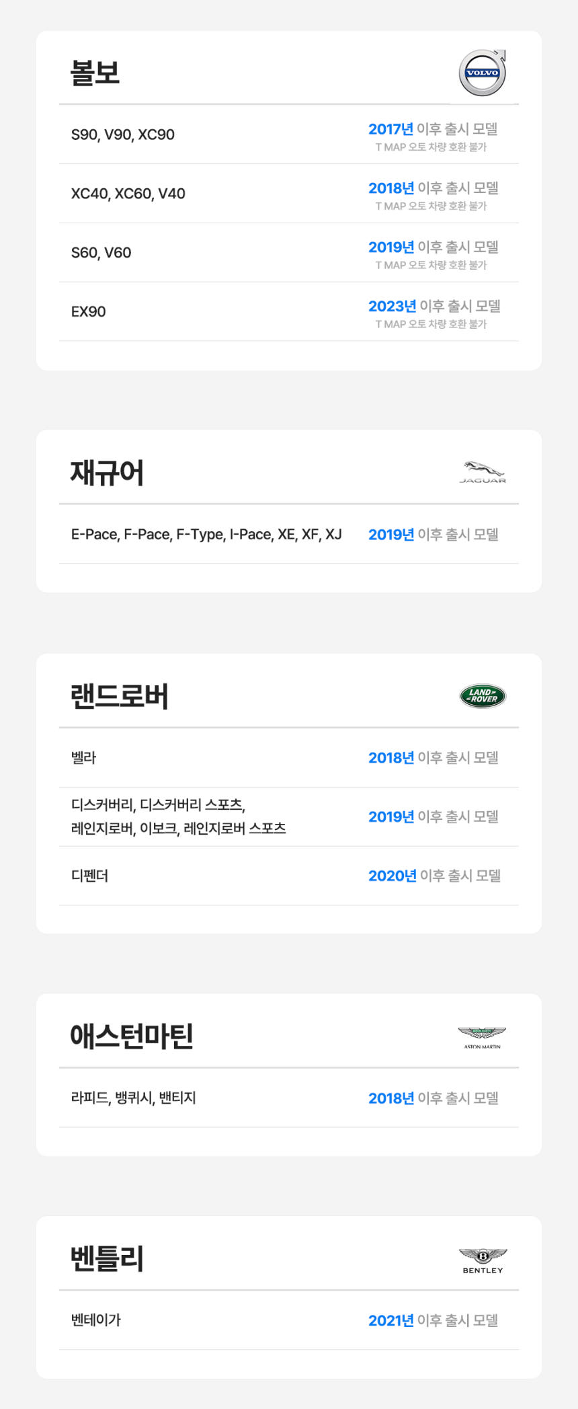Click the 2023년 이후 출시 모델 text
This screenshot has height=1409, width=578.
click(434, 307)
